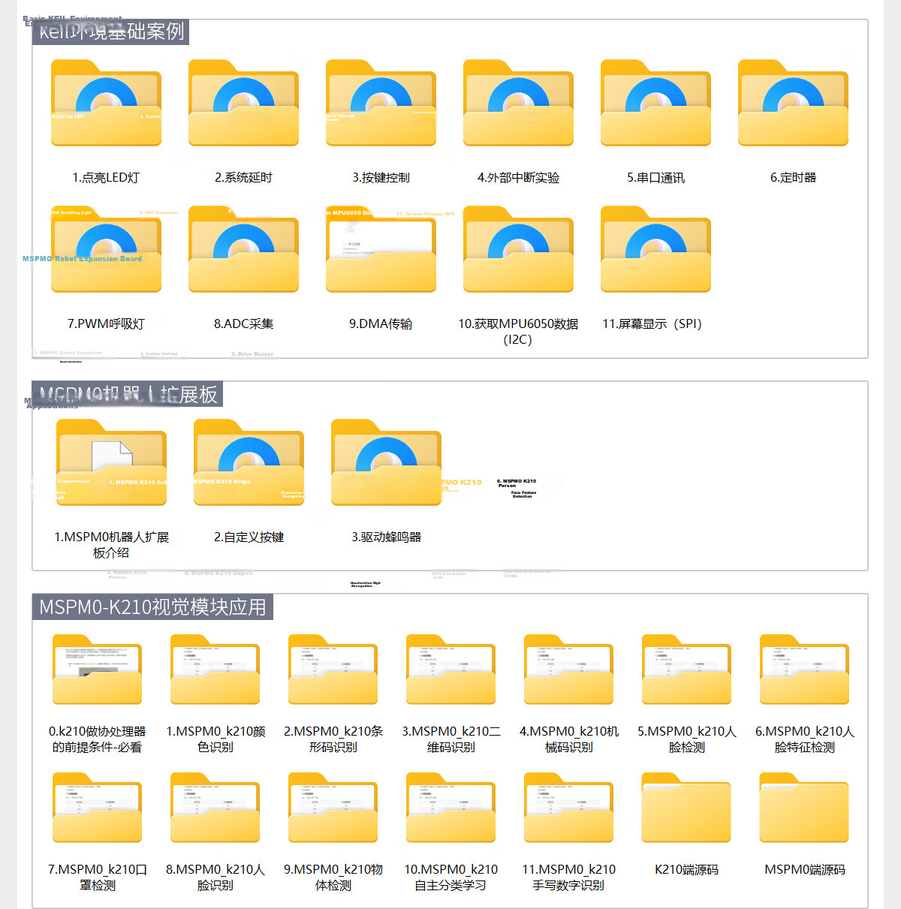Viewport: 901px width, 909px height.
Task: Click the K210端源码 label text
Action: coord(686,870)
